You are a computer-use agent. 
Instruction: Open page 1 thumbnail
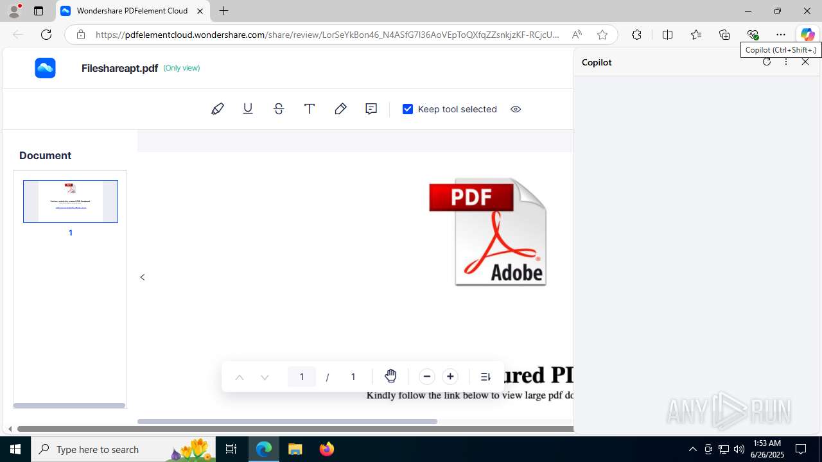click(x=71, y=201)
